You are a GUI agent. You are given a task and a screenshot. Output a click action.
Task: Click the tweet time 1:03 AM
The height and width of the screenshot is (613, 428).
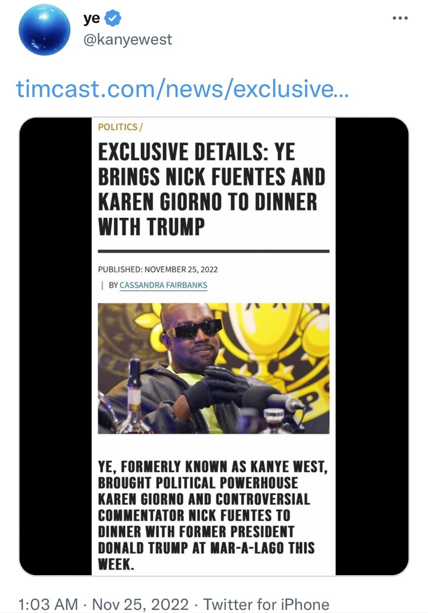point(48,604)
